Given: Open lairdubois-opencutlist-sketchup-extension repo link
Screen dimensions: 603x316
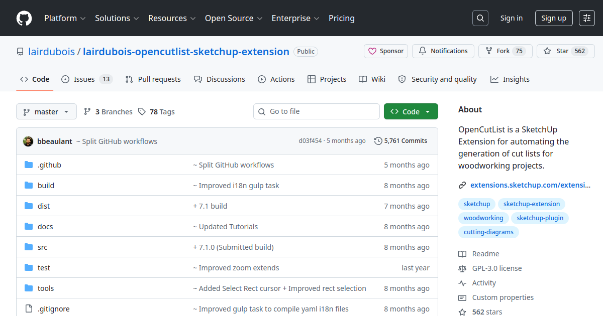Looking at the screenshot, I should [186, 51].
